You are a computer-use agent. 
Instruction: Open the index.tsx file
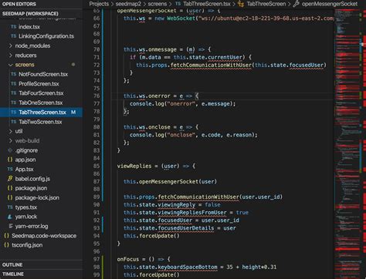29,27
